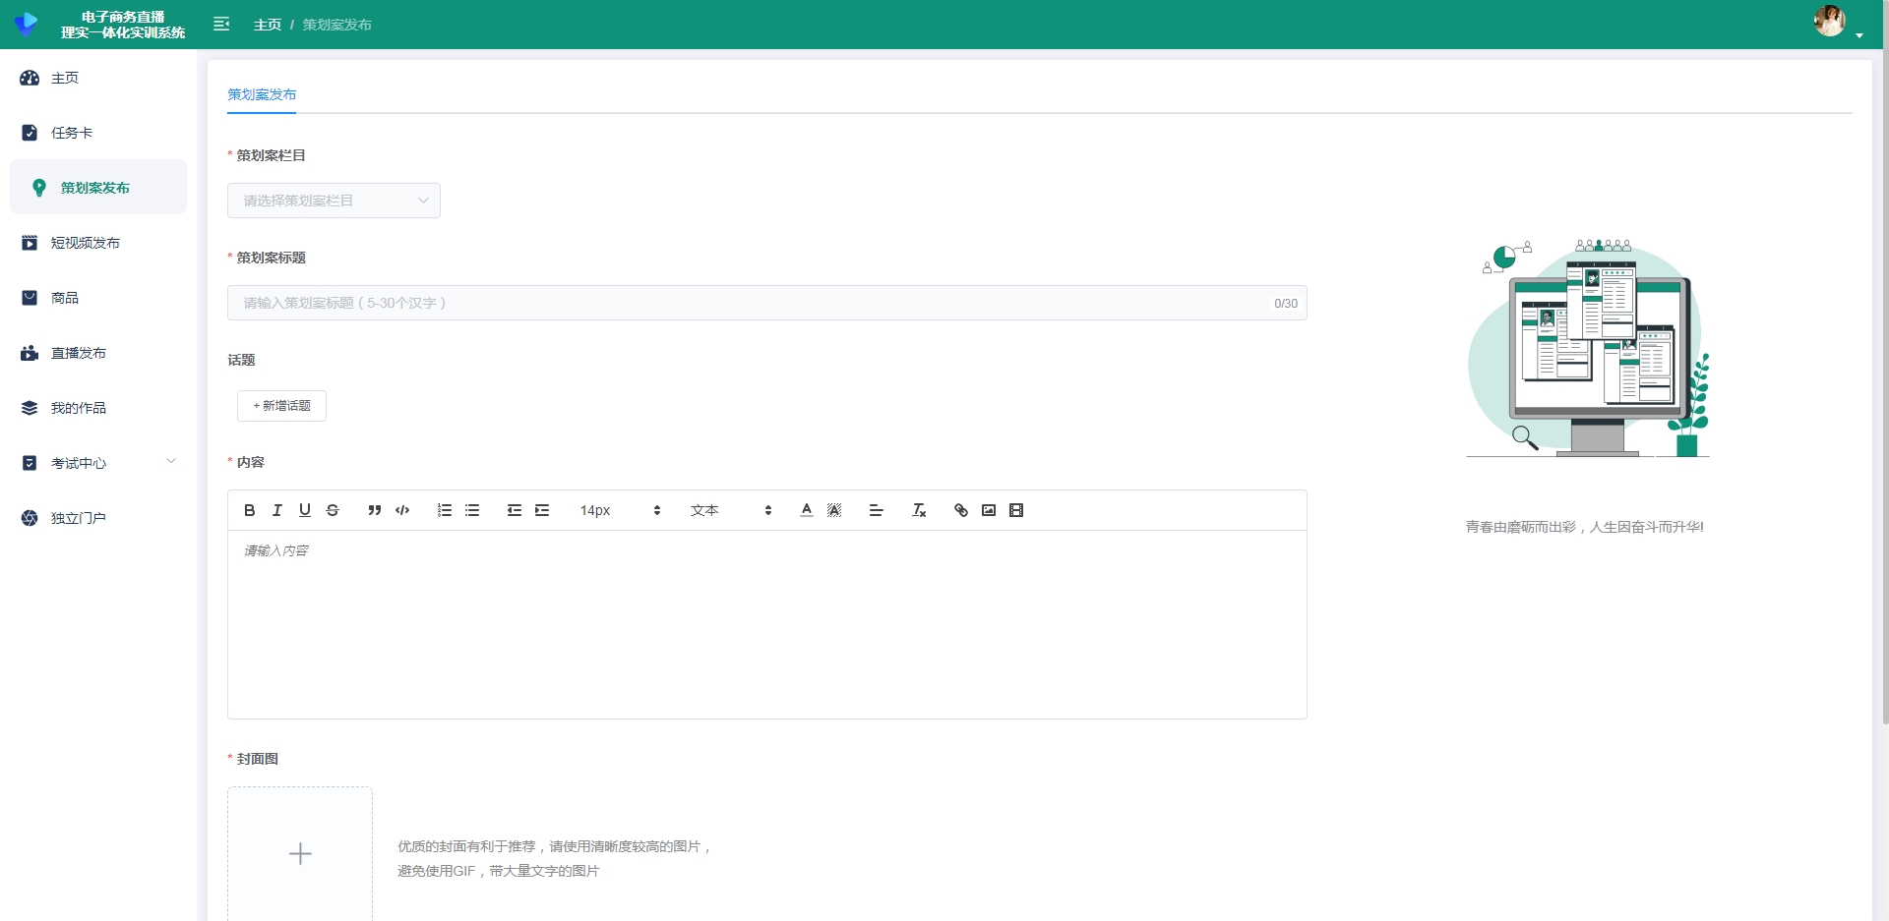Open the 策划案栏目 dropdown

334,201
